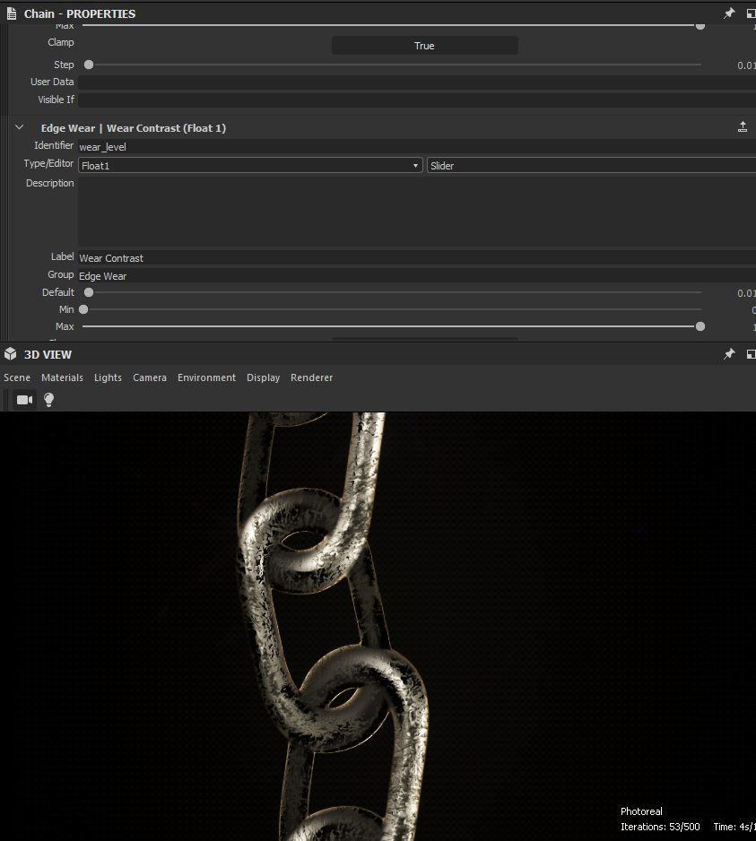Image resolution: width=756 pixels, height=841 pixels.
Task: Open the Environment menu
Action: click(206, 377)
